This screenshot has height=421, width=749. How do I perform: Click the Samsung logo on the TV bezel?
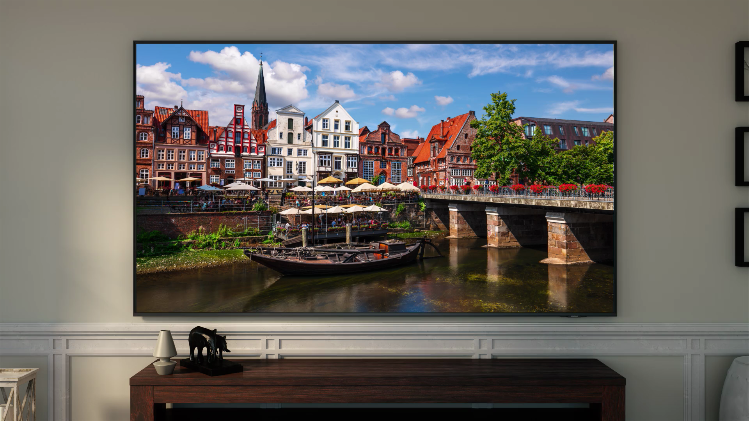pos(574,316)
